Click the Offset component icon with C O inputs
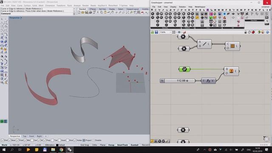Image resolution: width=272 pixels, height=153 pixels. point(232,46)
